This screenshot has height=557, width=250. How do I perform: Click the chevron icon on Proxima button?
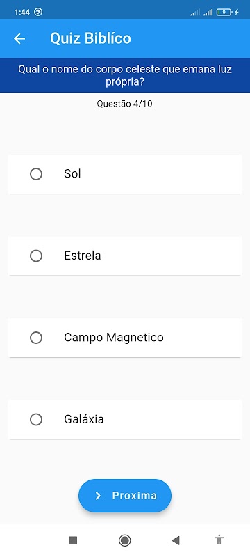(98, 496)
